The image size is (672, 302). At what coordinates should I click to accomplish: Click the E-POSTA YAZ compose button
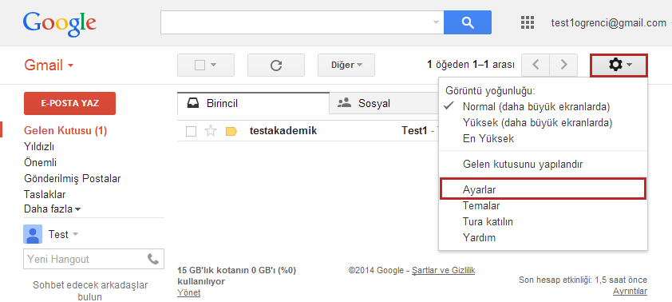70,103
